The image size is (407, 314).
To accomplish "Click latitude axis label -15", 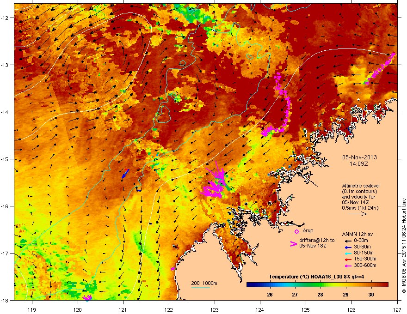I will click(5, 159).
